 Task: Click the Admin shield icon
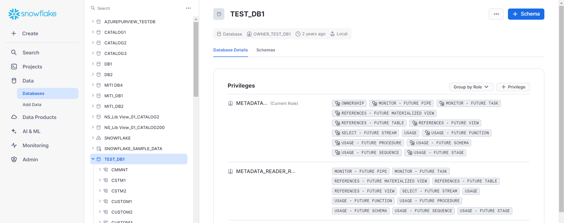click(x=14, y=160)
